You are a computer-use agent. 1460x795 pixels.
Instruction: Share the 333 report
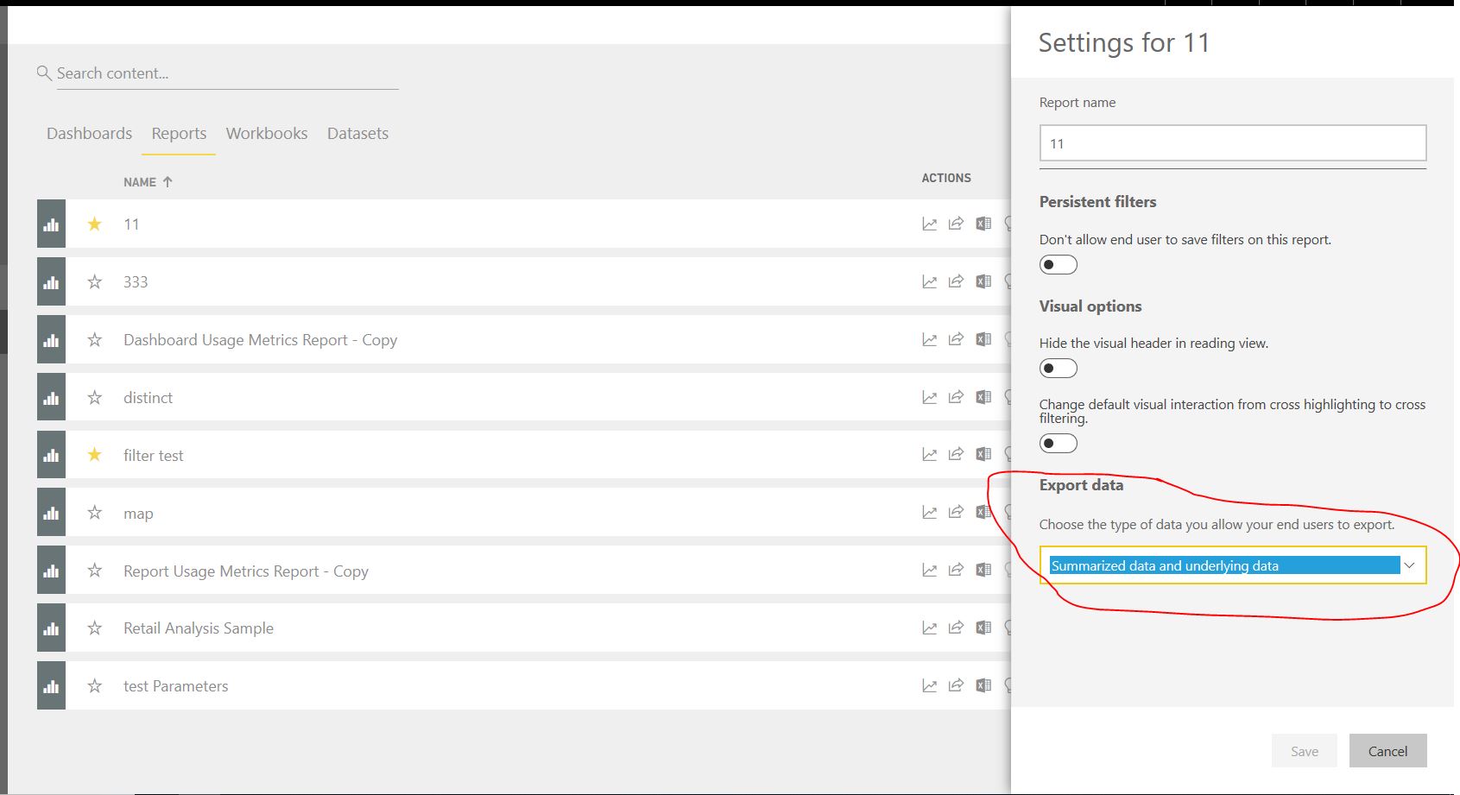[x=956, y=282]
